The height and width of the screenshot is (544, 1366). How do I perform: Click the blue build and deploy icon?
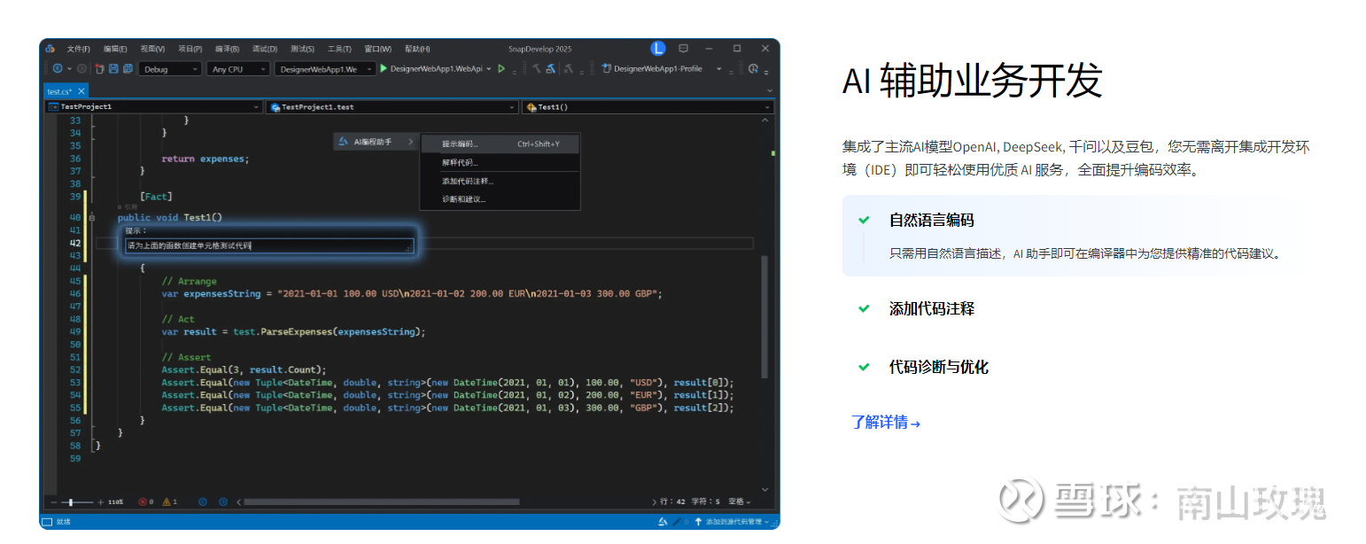coord(550,68)
